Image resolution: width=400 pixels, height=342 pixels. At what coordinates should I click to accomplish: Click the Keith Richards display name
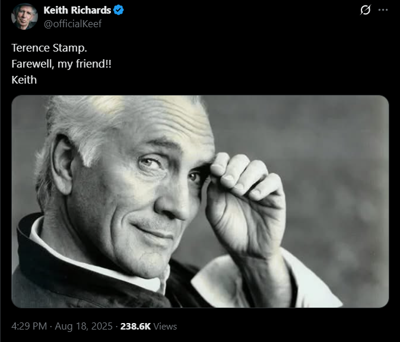tap(77, 11)
